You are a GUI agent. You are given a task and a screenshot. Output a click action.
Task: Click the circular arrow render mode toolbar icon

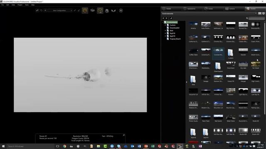click(x=85, y=11)
